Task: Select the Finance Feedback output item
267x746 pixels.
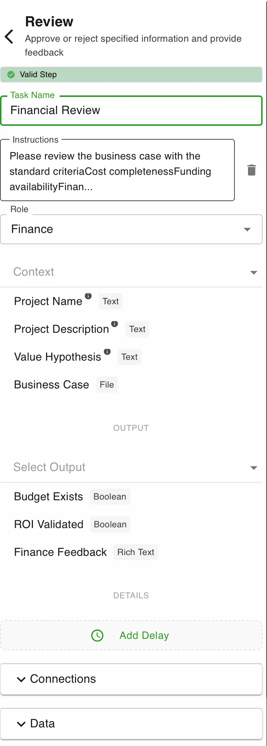Action: click(x=60, y=552)
